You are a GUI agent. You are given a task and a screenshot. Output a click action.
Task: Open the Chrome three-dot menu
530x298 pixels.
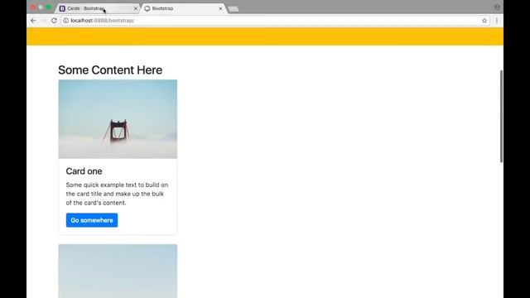click(497, 21)
